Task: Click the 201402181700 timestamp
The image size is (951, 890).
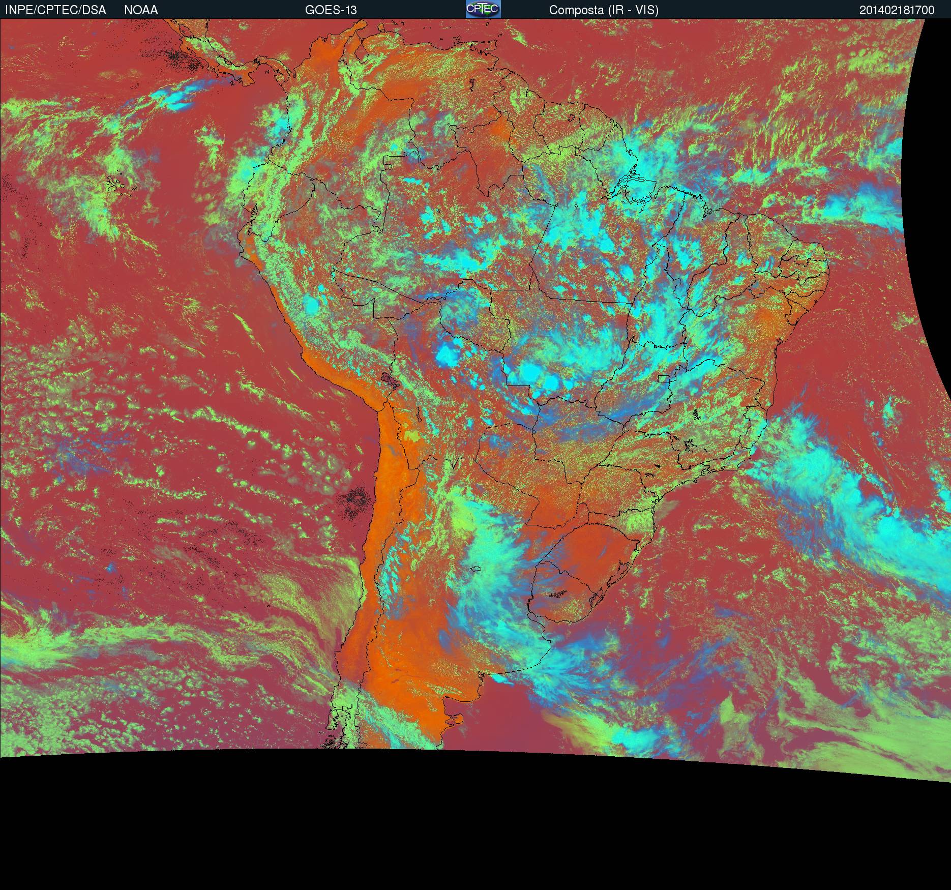Action: pos(897,10)
